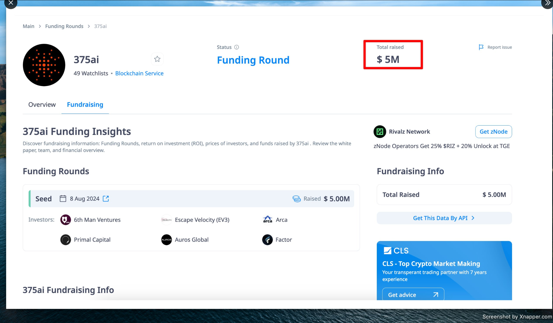Click the Raised $ 5.00M amount in Seed row

click(336, 199)
